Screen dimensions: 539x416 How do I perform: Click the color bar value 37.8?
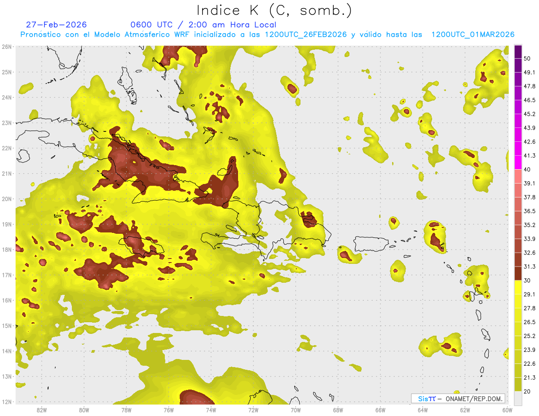pos(530,197)
